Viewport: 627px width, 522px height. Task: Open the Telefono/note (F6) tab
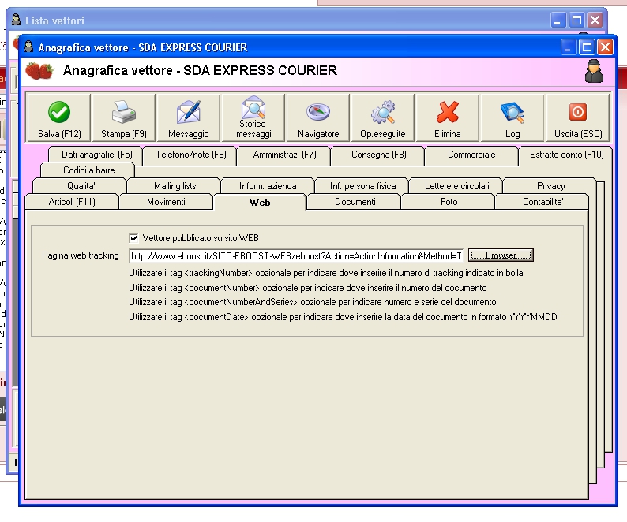191,155
